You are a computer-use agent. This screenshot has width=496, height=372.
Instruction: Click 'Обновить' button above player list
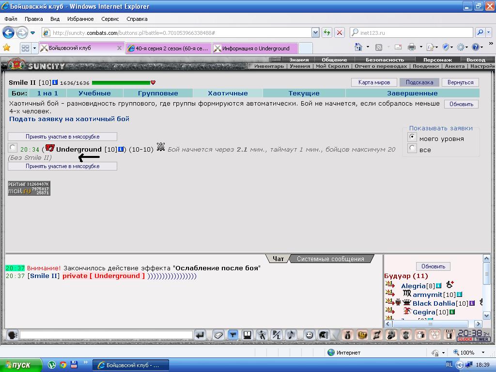click(x=433, y=266)
